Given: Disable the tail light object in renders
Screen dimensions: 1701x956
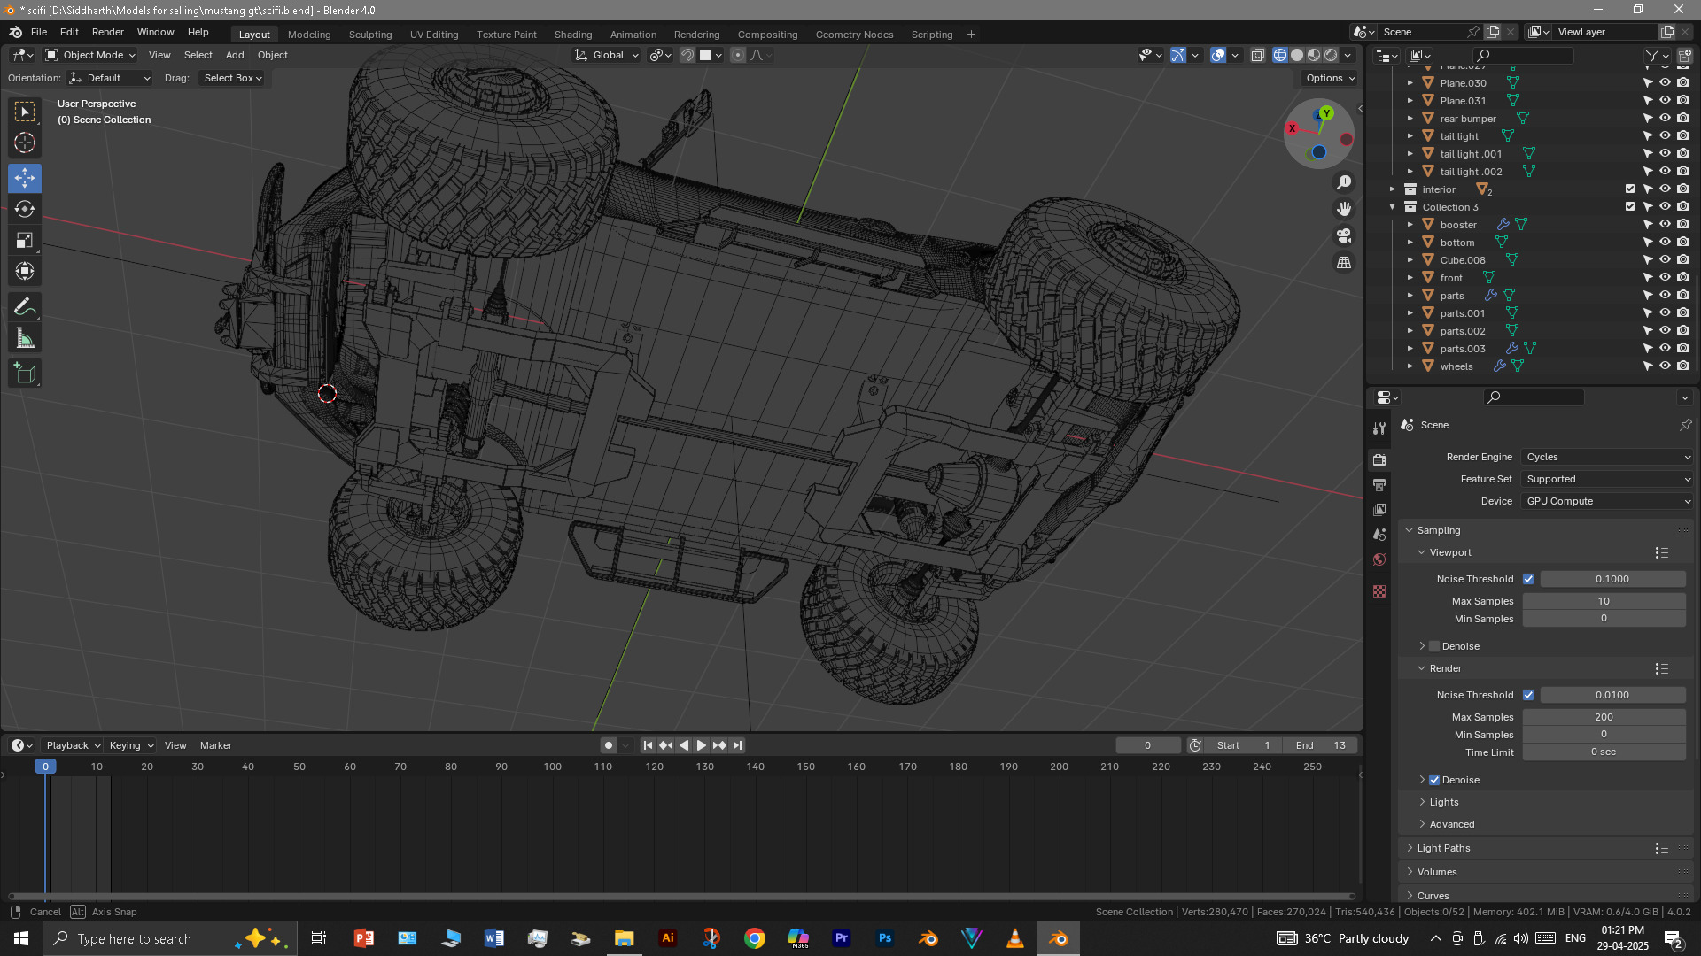Looking at the screenshot, I should pos(1682,136).
